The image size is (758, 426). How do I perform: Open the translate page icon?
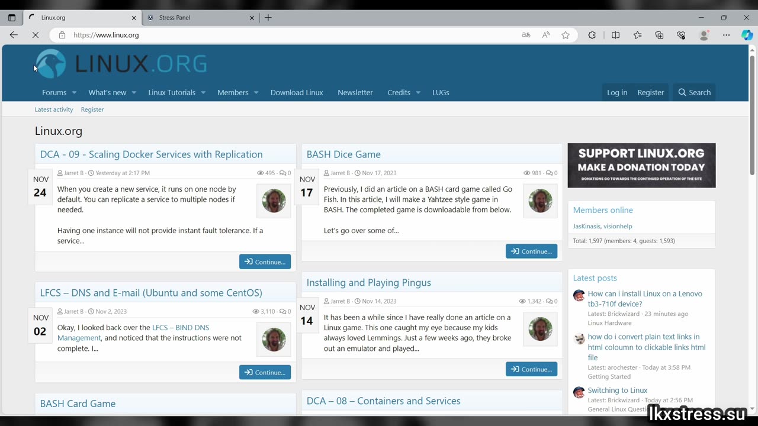tap(526, 35)
